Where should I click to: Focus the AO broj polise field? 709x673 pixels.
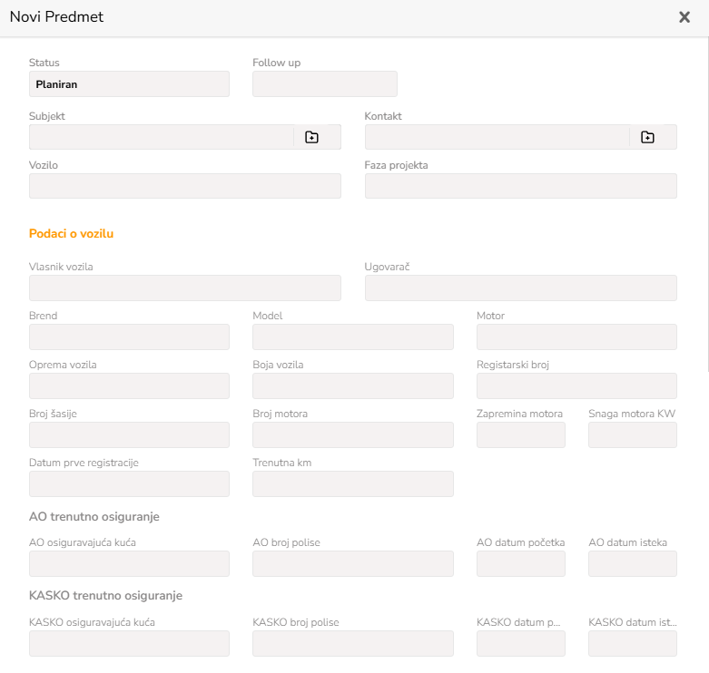point(353,563)
